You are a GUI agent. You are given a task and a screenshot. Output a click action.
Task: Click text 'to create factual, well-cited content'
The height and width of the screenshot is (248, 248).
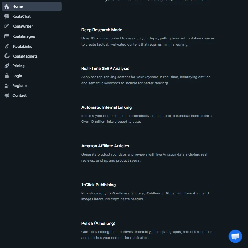point(111,45)
